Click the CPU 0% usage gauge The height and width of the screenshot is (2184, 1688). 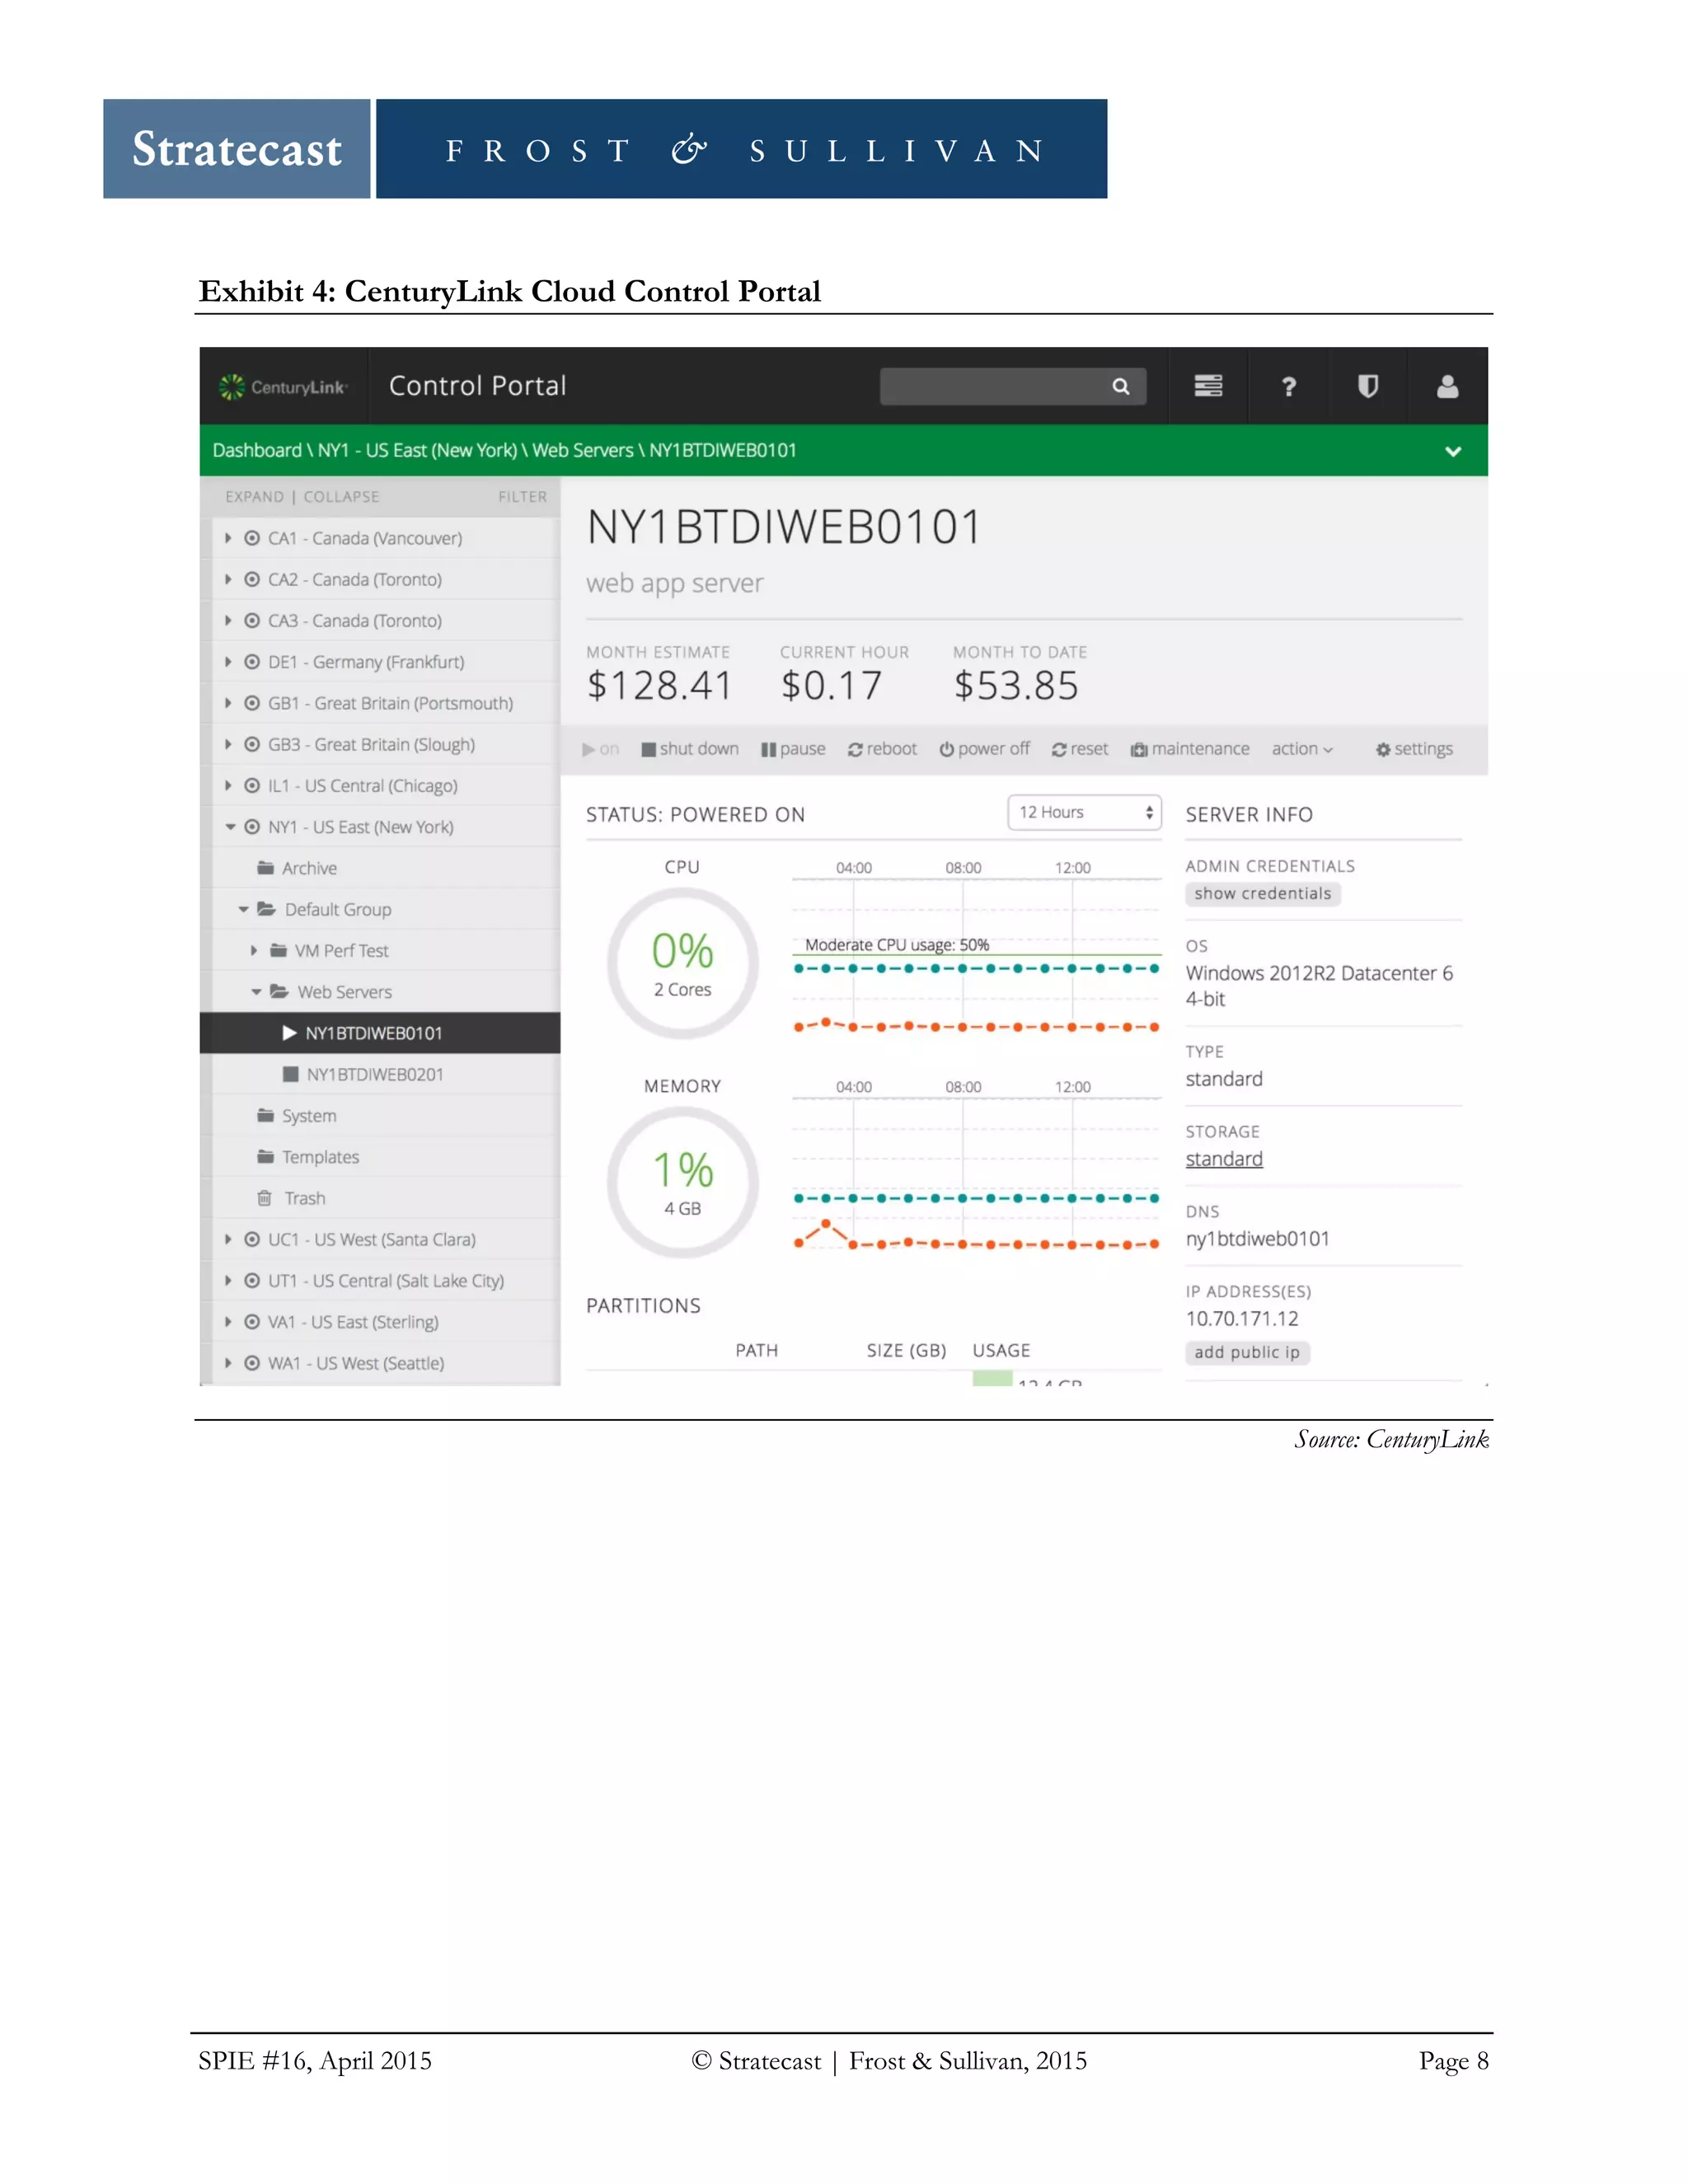[682, 963]
